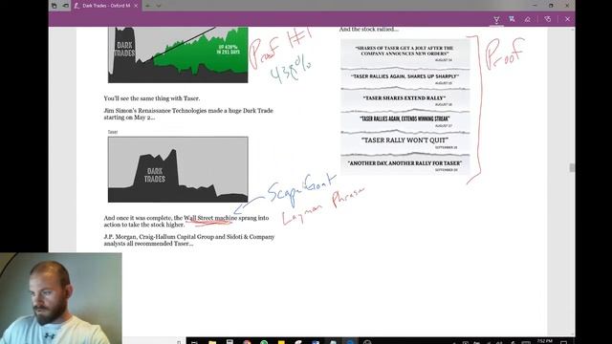Image resolution: width=612 pixels, height=344 pixels.
Task: Click the underlined 'Wall Street machine' text
Action: click(x=210, y=218)
